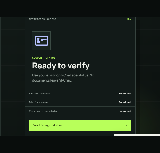The width and height of the screenshot is (160, 153).
Task: Select the Display name row label
Action: [38, 102]
